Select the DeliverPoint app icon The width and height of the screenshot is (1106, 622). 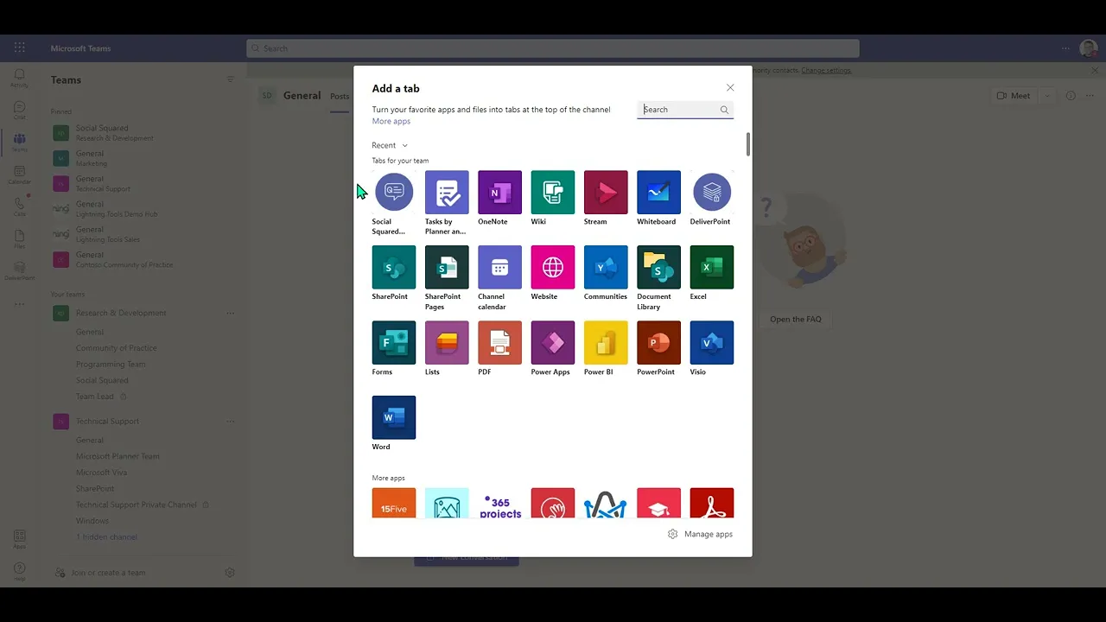[x=712, y=192]
